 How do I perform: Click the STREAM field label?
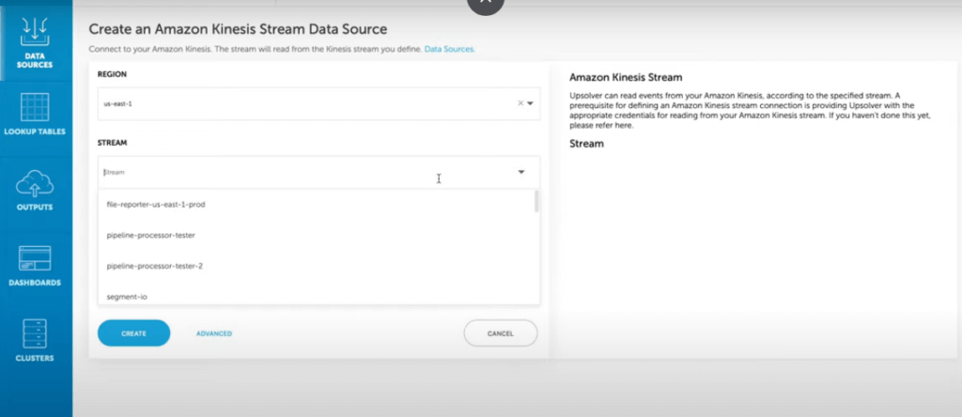[x=113, y=143]
